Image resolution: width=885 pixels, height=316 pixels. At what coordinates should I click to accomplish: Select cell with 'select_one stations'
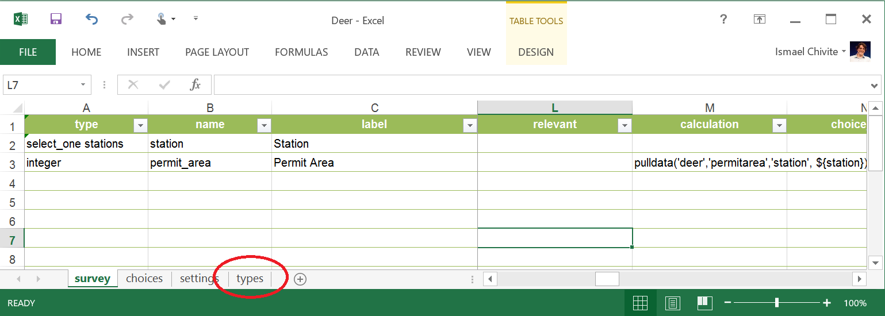86,144
